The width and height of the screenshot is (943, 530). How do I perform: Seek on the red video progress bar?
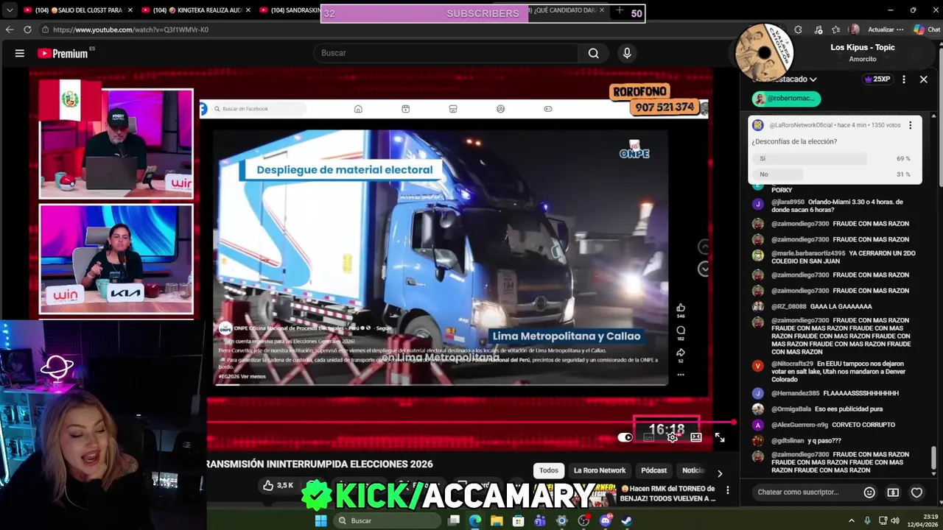click(470, 423)
